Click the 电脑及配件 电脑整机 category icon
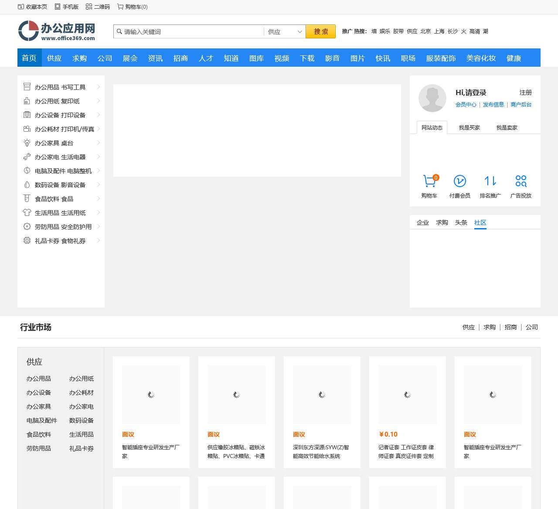The image size is (558, 509). pyautogui.click(x=27, y=171)
